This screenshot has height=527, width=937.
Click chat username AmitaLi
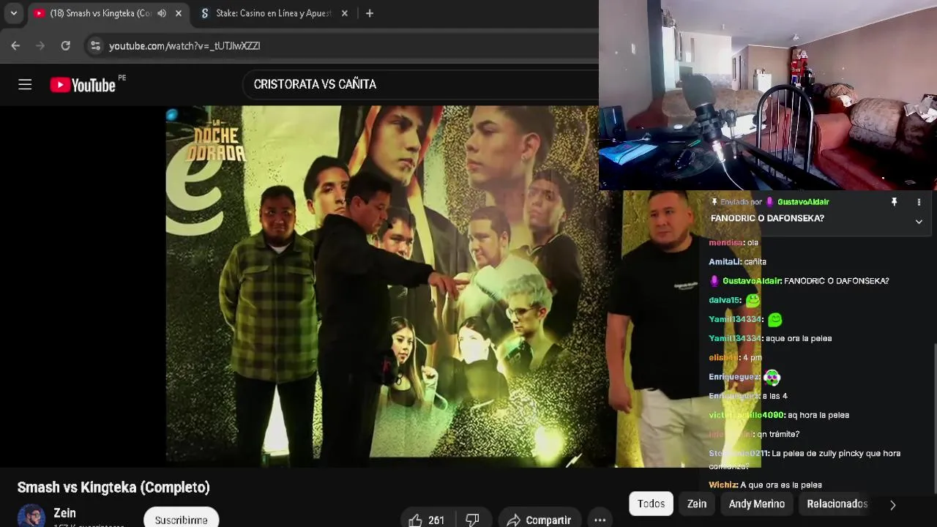(726, 261)
